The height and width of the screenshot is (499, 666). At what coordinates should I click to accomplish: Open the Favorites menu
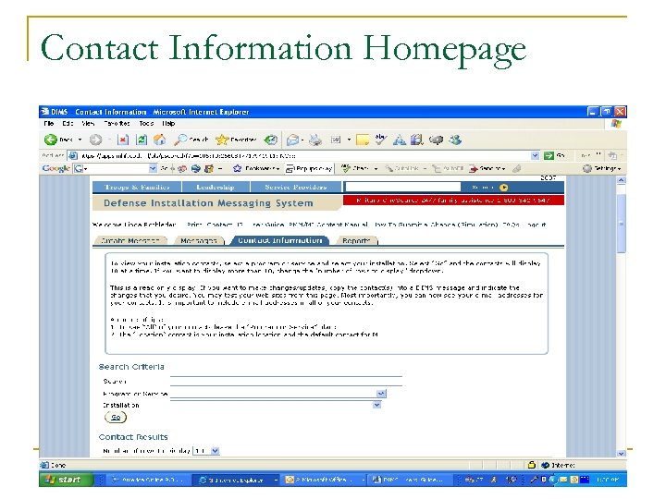tap(117, 124)
